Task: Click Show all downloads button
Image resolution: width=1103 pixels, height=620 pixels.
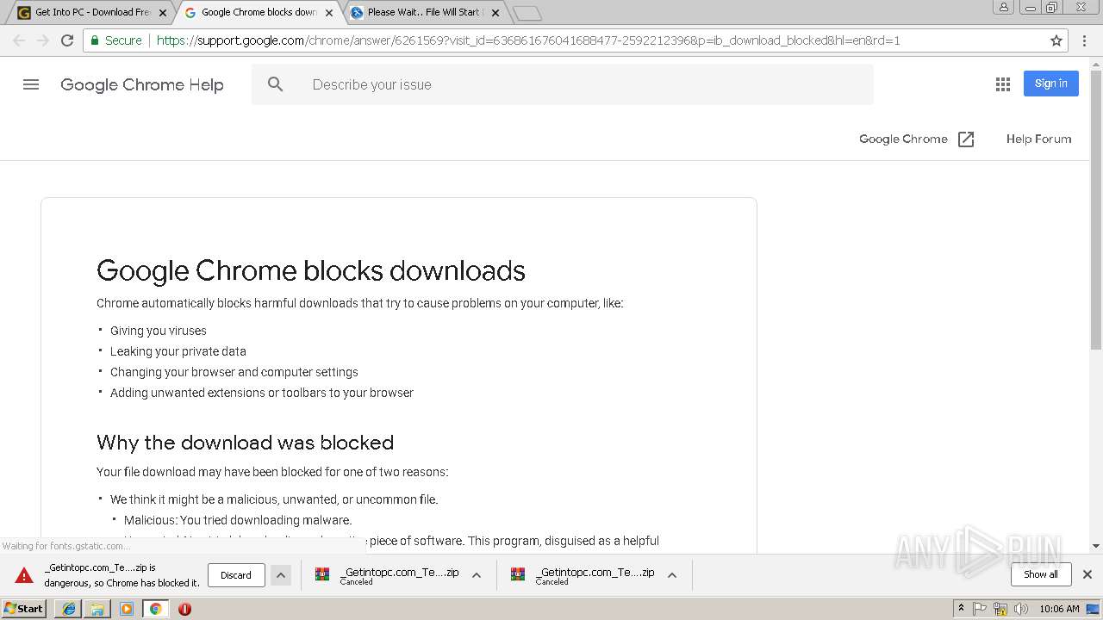Action: pyautogui.click(x=1041, y=574)
